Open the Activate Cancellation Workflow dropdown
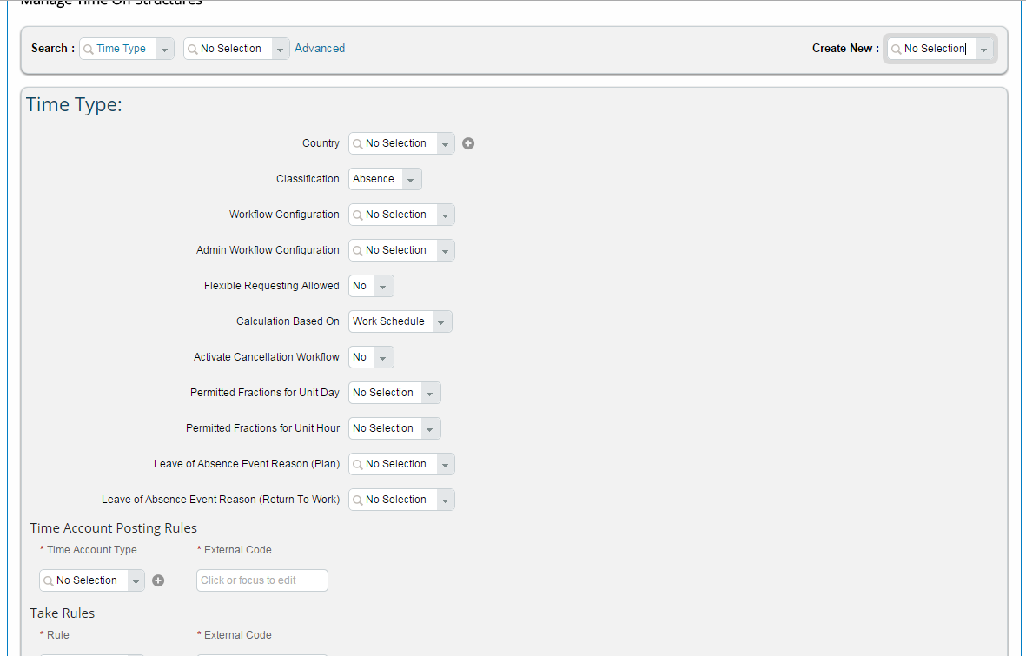 [383, 357]
